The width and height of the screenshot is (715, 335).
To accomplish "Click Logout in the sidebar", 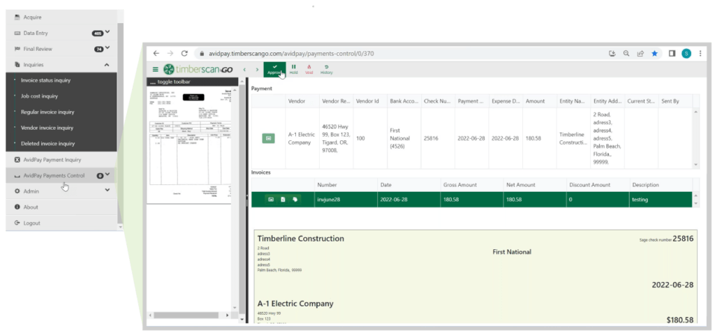I will point(31,223).
